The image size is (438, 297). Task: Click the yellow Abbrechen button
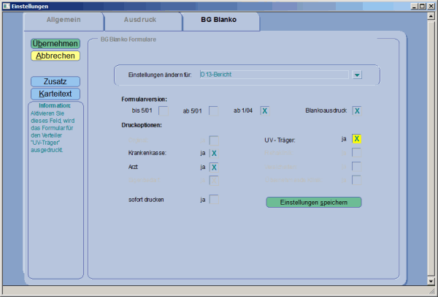(x=55, y=56)
